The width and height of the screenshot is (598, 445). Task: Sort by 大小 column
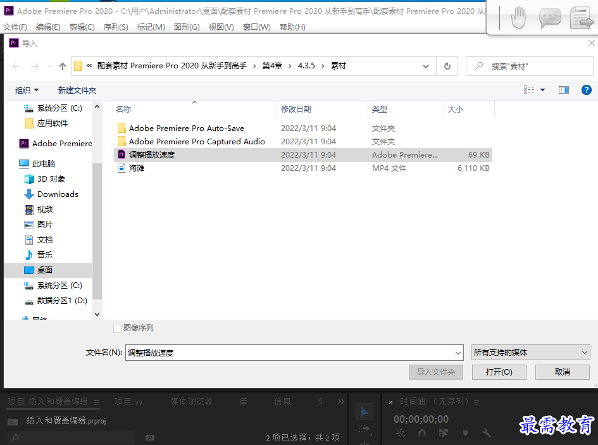point(456,110)
